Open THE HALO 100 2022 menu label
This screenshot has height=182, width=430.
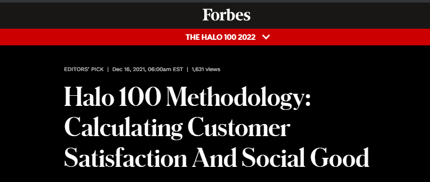(220, 37)
